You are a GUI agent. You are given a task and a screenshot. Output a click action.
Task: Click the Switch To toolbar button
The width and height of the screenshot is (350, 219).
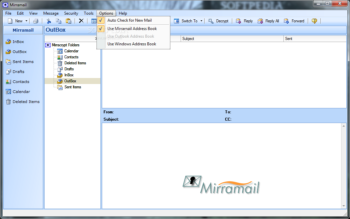pos(186,21)
